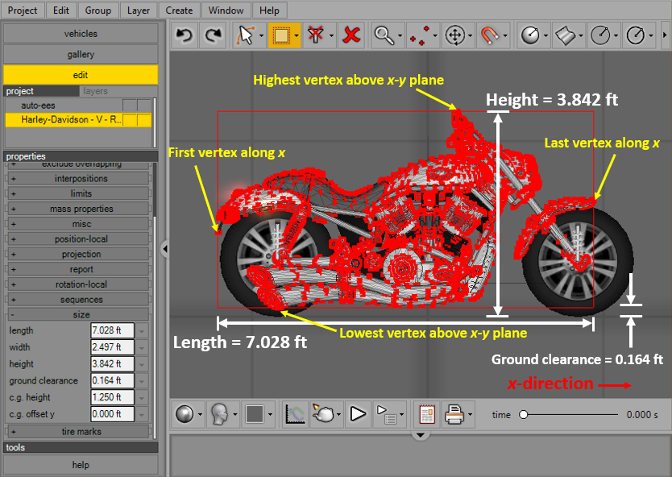Click the gallery button
The height and width of the screenshot is (477, 672).
pyautogui.click(x=81, y=55)
